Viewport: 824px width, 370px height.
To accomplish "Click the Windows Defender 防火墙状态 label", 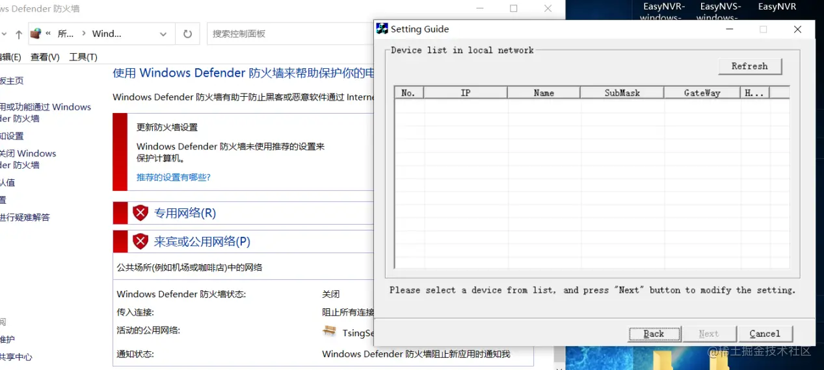I will [x=181, y=294].
